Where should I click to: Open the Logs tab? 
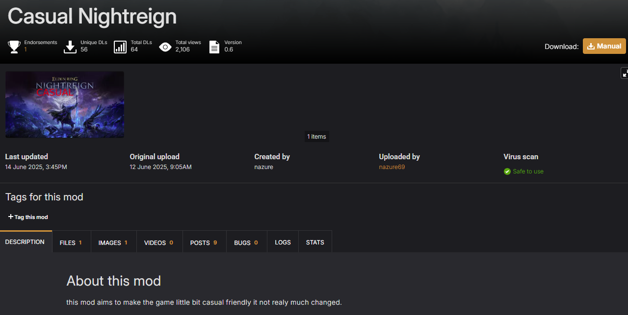[283, 242]
